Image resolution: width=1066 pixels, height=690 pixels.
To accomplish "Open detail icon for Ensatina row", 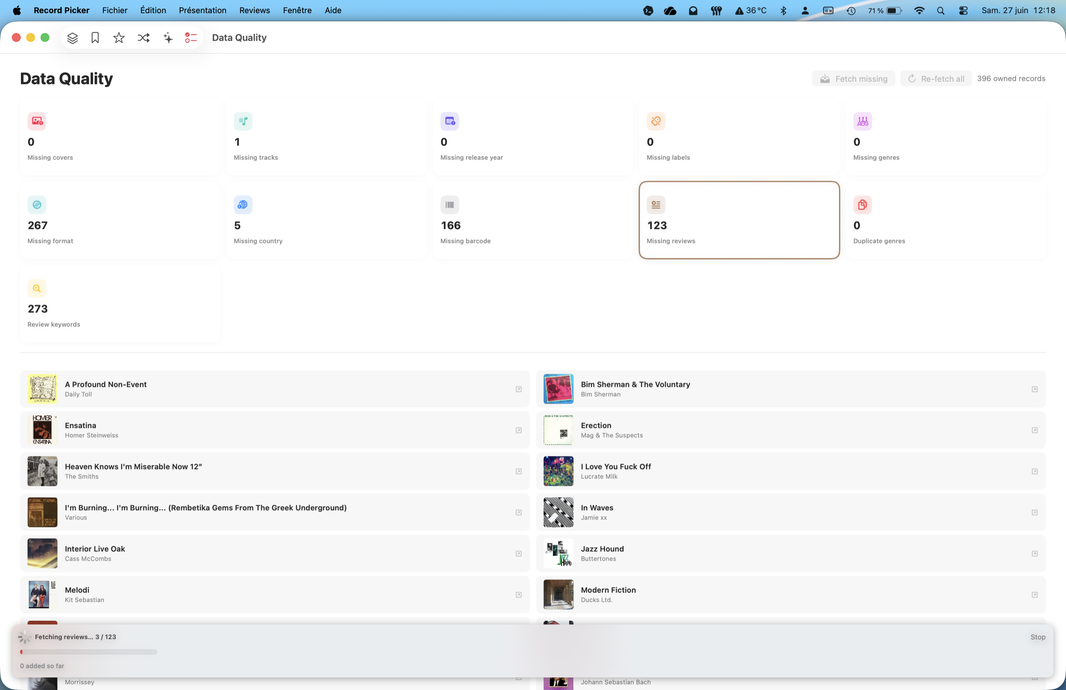I will pyautogui.click(x=518, y=430).
